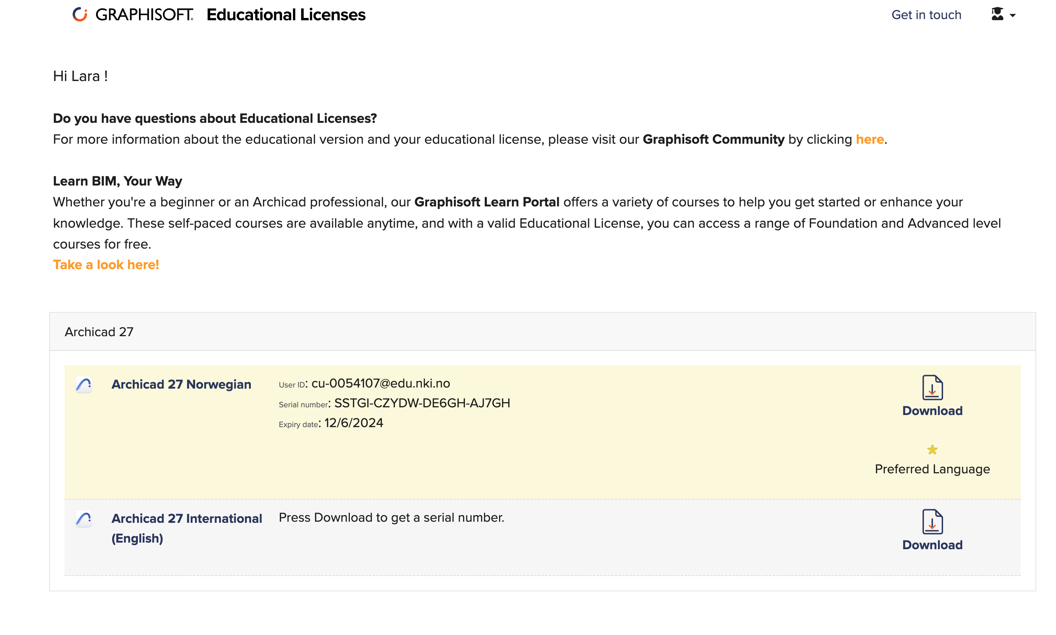Expand the account dropdown arrow
Screen dimensions: 1056x635
coord(1012,16)
